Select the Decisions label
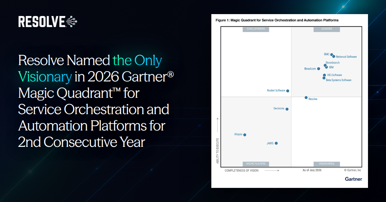This screenshot has height=202, width=386. pyautogui.click(x=279, y=108)
